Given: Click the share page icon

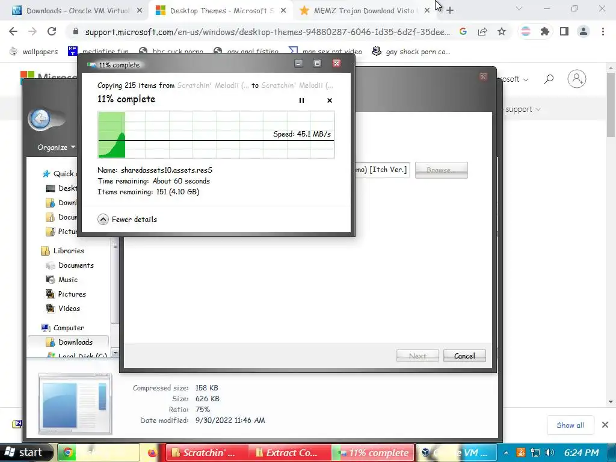Looking at the screenshot, I should pyautogui.click(x=482, y=31).
